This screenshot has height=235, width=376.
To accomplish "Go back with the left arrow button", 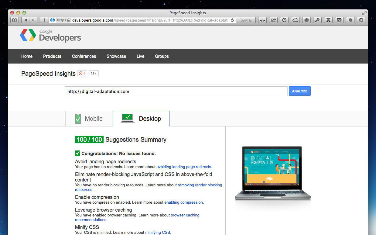I will [x=25, y=20].
